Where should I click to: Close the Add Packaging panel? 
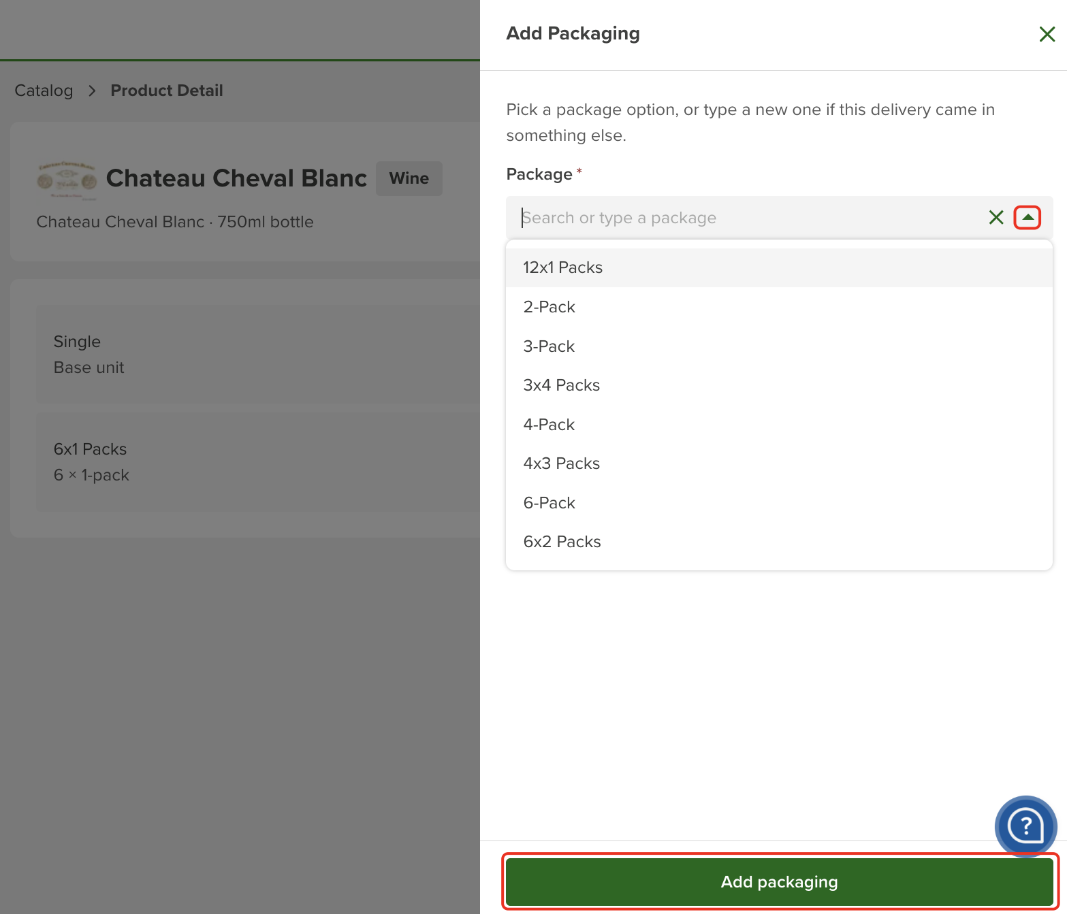click(1047, 34)
